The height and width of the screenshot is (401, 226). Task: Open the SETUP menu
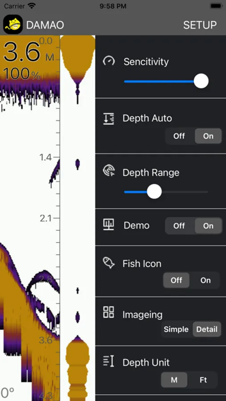tap(200, 25)
